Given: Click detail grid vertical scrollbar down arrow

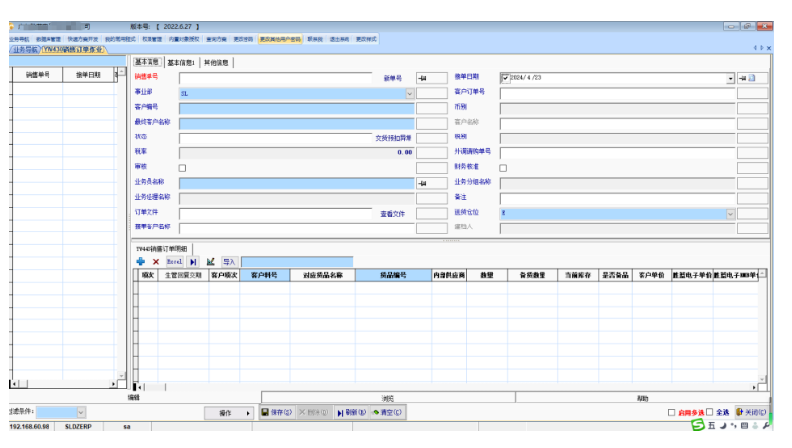Looking at the screenshot, I should [x=762, y=379].
